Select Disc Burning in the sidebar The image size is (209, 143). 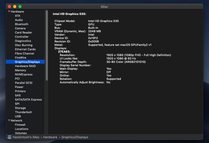[x=24, y=45]
